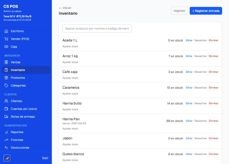Click the Productos box icon
The image size is (229, 164).
(x=6, y=78)
